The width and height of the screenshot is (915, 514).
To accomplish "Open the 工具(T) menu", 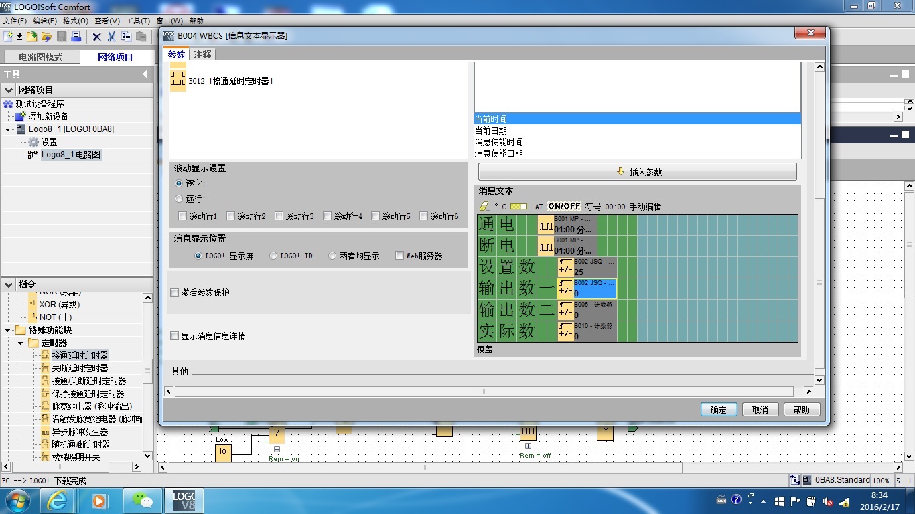I will [x=138, y=21].
